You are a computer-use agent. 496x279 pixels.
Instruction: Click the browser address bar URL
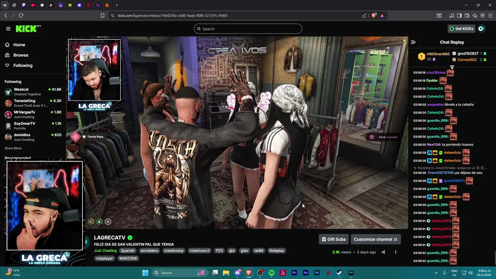pos(173,15)
